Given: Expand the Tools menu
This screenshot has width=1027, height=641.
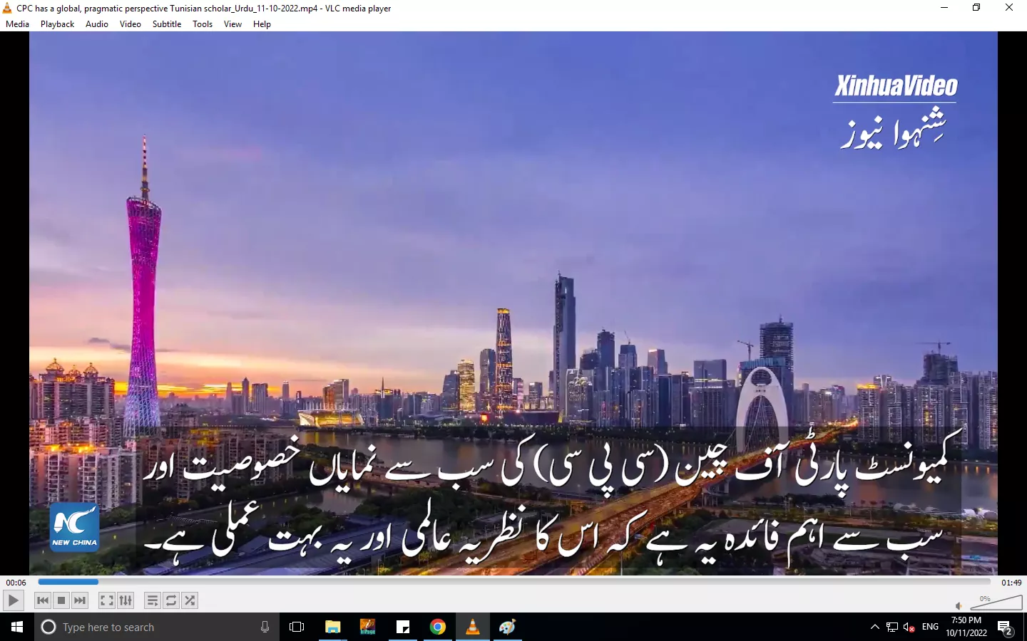Looking at the screenshot, I should [x=203, y=24].
